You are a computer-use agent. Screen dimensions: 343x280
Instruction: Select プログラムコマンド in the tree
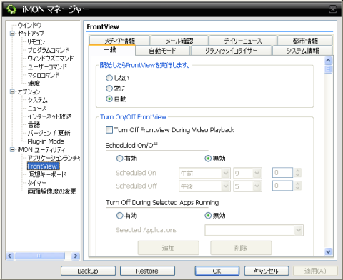(x=49, y=50)
